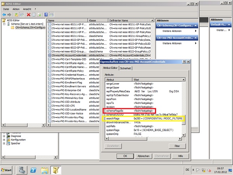Click the Up one level folder icon
This screenshot has width=233, height=175.
[16, 15]
